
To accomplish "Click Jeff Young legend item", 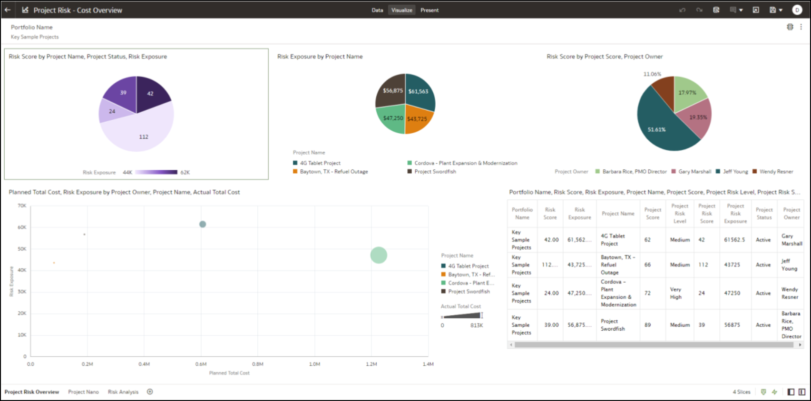I will [x=732, y=172].
